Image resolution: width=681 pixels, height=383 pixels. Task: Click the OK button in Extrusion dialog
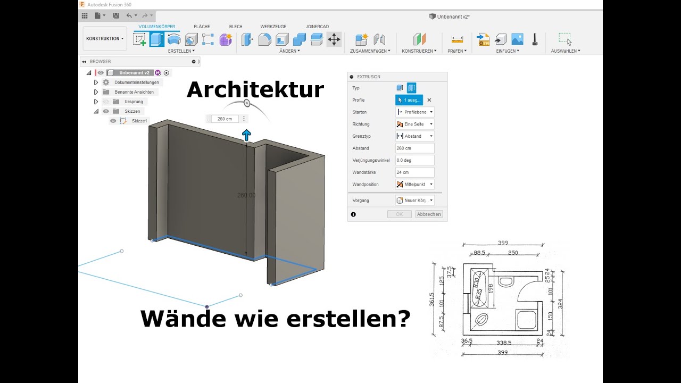pos(399,214)
